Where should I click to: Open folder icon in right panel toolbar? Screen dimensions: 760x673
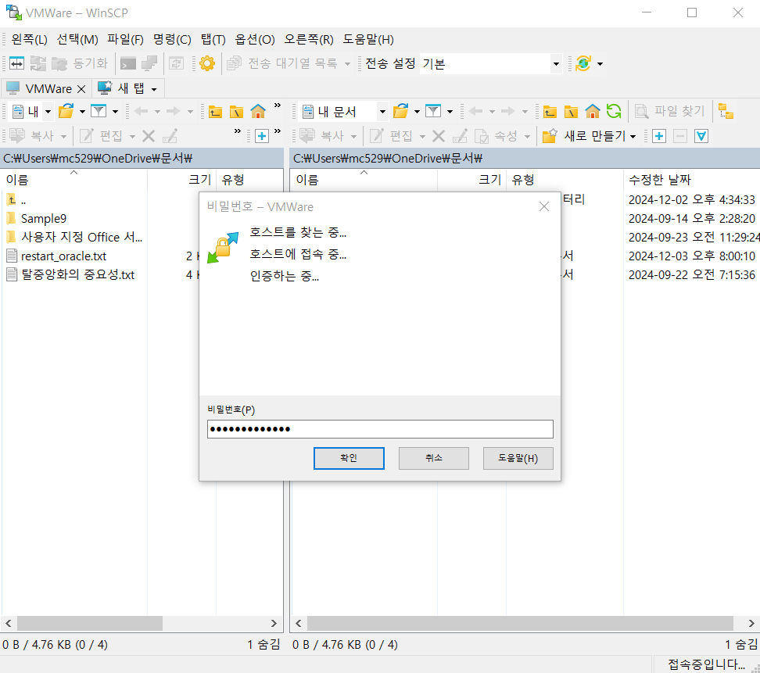point(400,112)
